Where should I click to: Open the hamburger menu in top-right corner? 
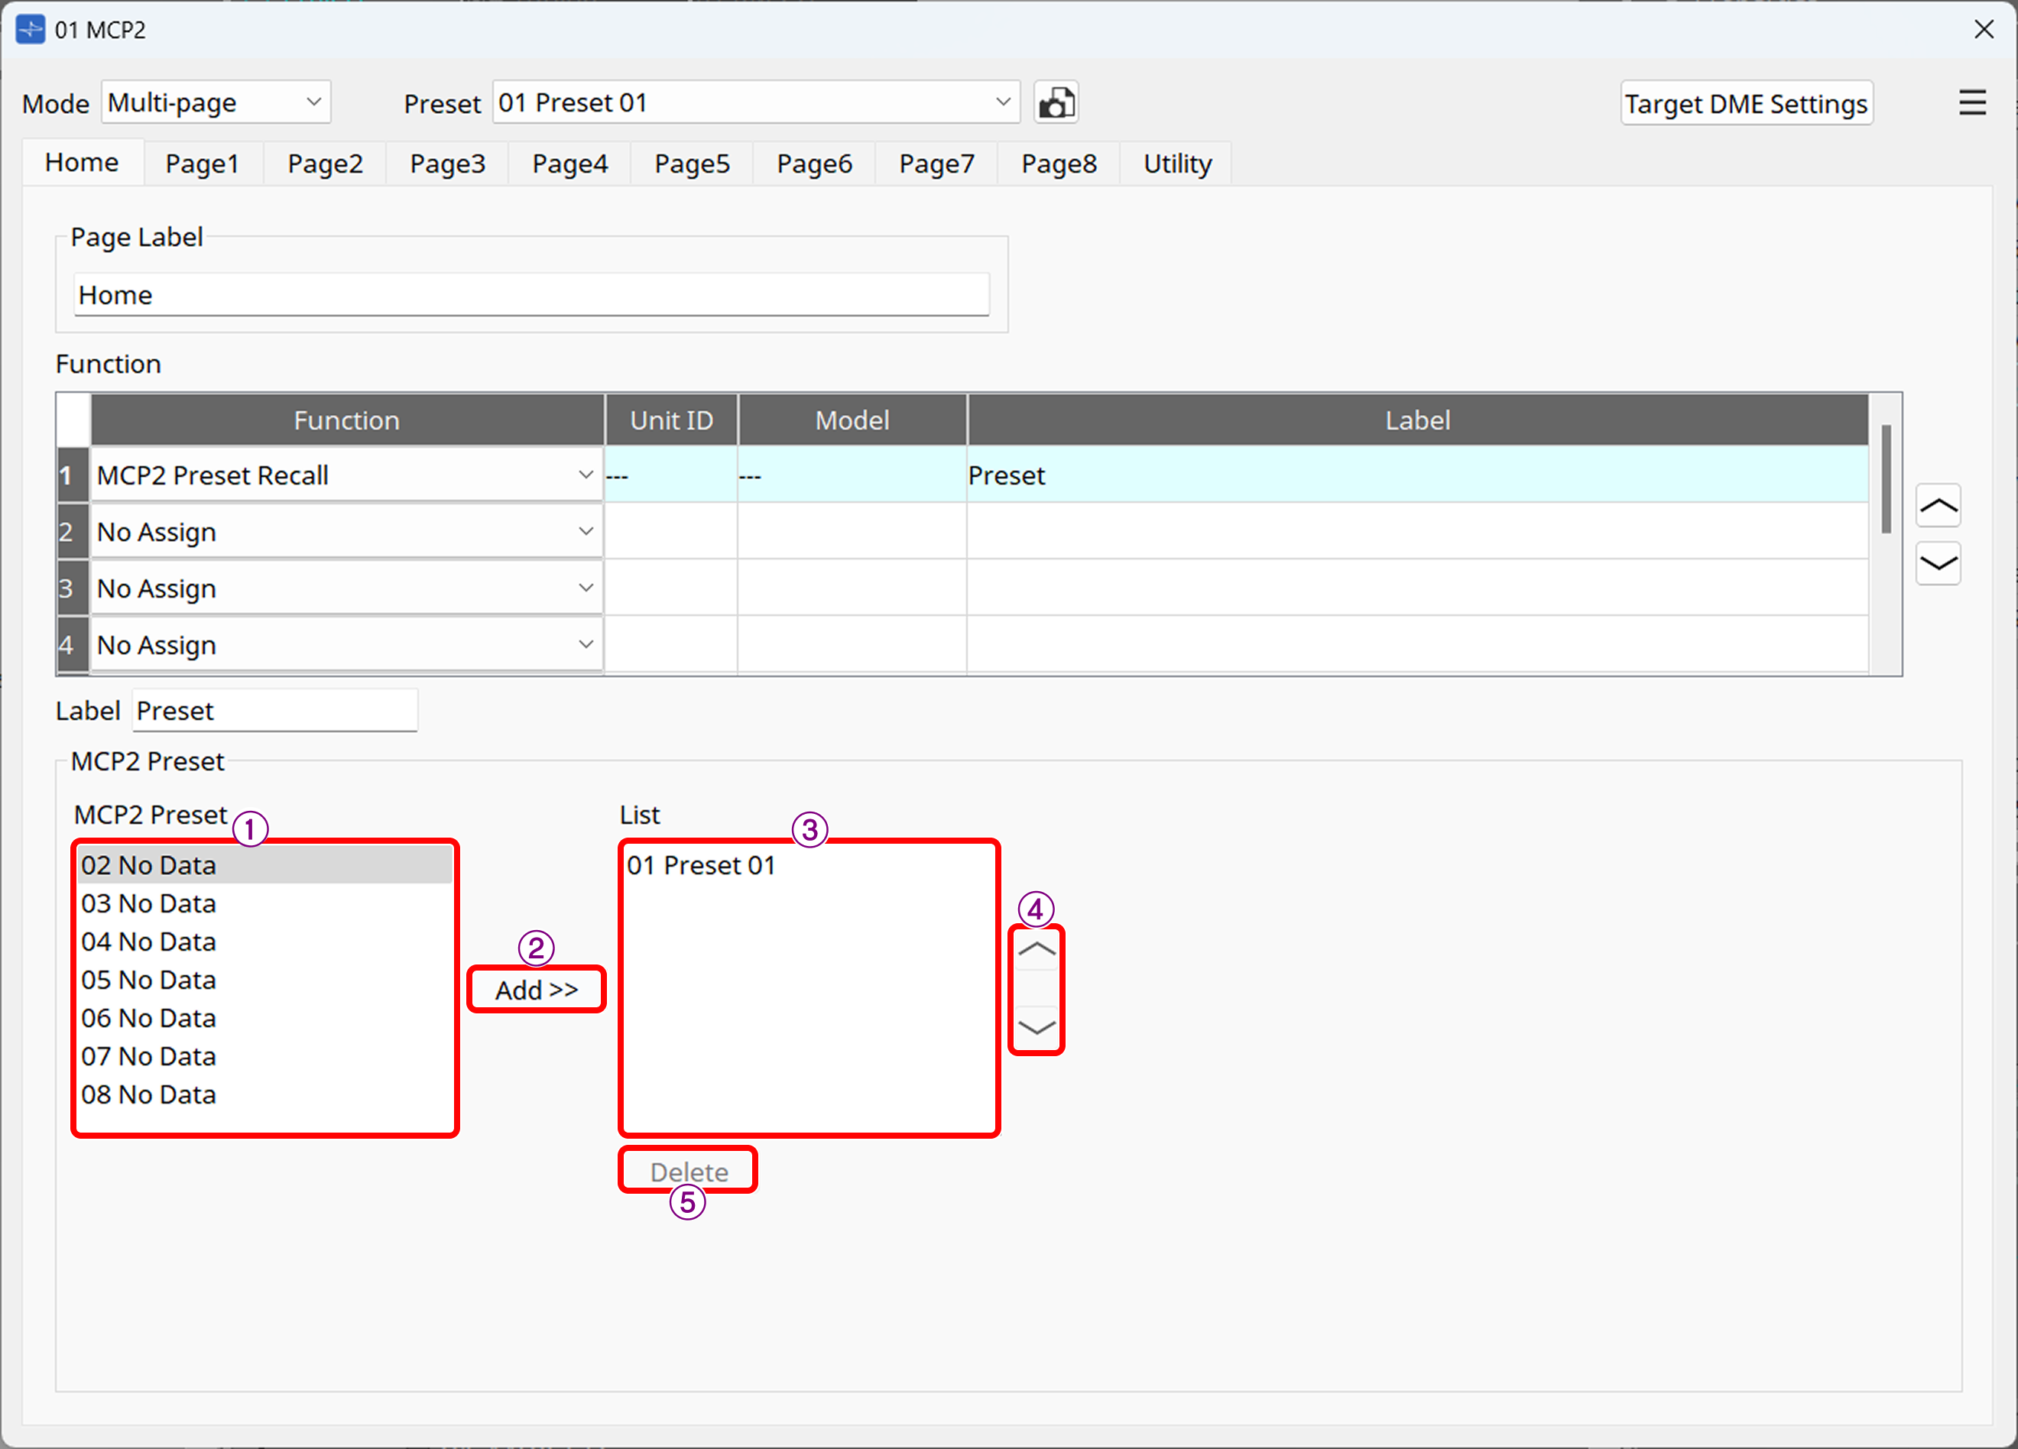[x=1971, y=102]
